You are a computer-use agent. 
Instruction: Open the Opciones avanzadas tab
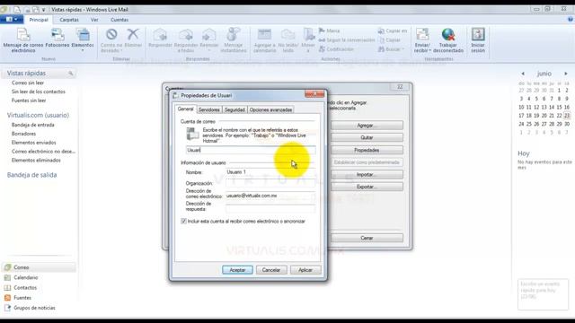pyautogui.click(x=270, y=109)
